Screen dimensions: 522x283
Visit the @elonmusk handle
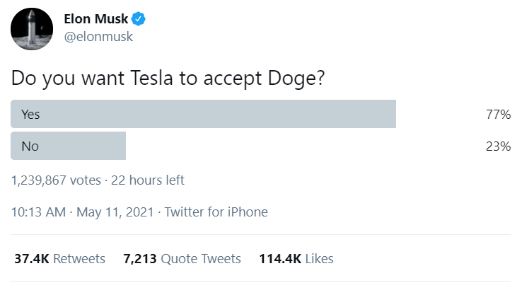(98, 37)
